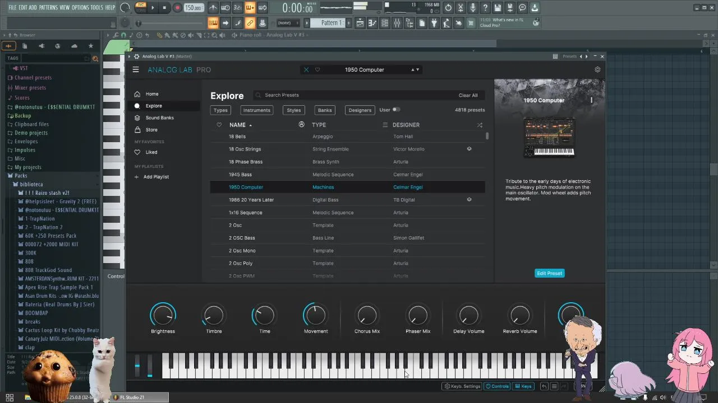Viewport: 718px width, 403px height.
Task: Click the stop button in transport
Action: tap(164, 8)
